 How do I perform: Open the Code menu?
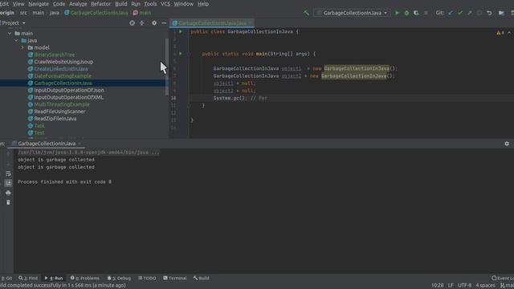click(59, 4)
